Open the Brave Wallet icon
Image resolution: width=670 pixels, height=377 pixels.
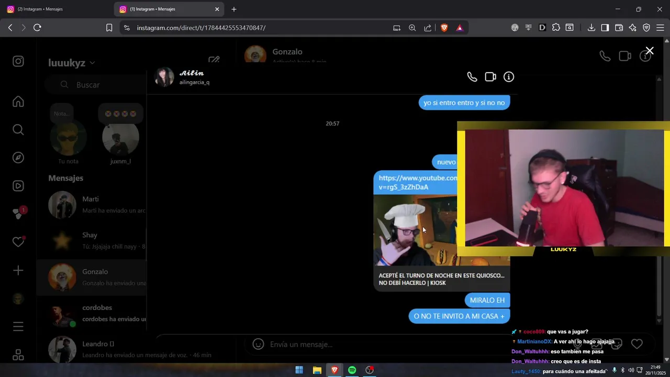619,28
